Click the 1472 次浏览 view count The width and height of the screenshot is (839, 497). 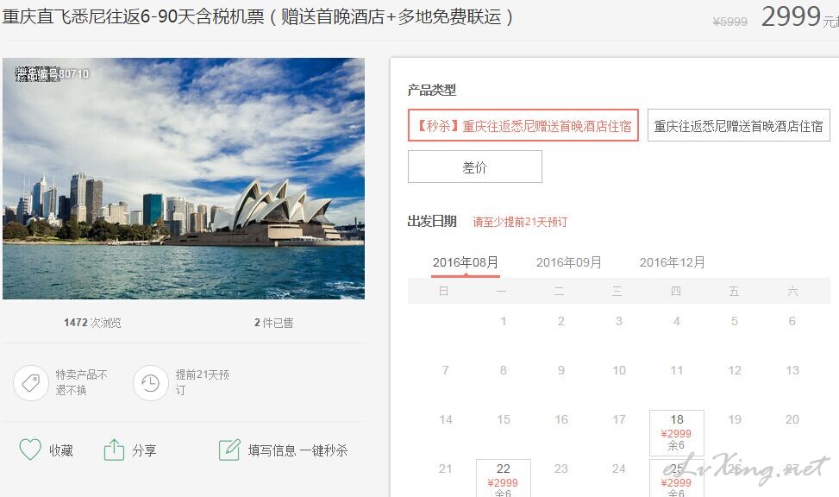click(92, 323)
